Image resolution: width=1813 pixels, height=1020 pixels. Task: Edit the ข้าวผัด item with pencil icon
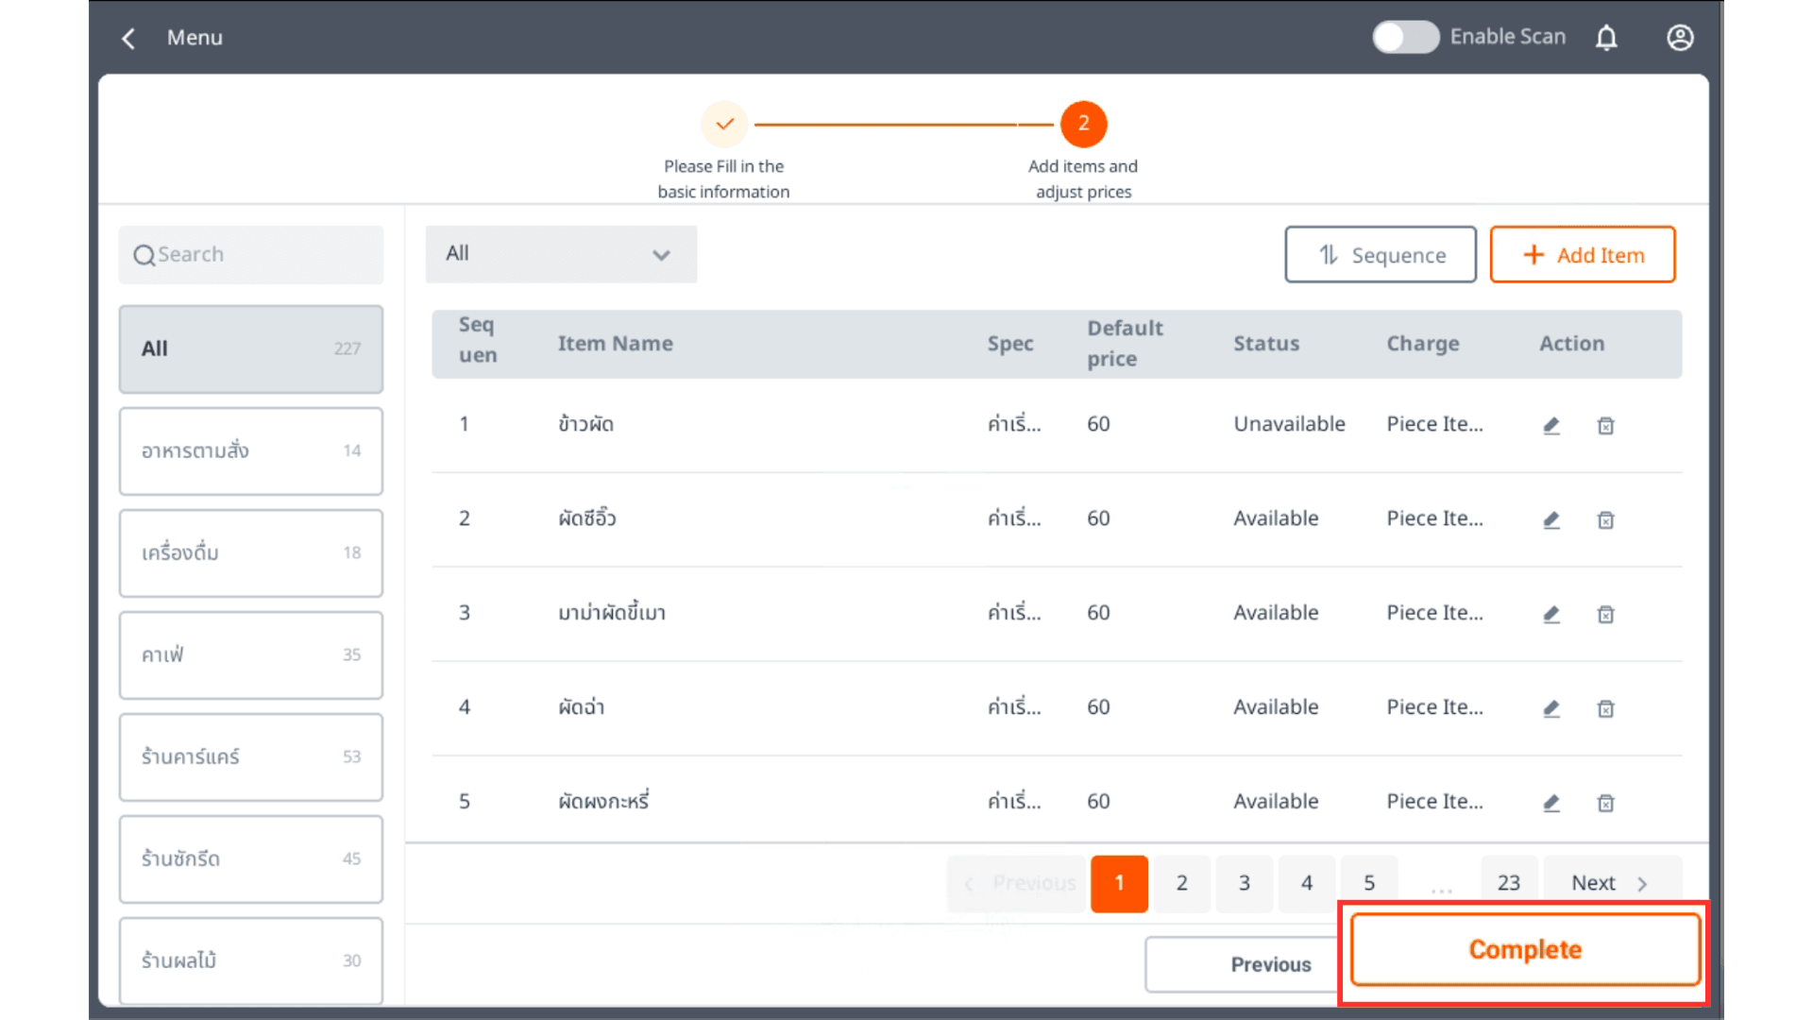click(1551, 425)
